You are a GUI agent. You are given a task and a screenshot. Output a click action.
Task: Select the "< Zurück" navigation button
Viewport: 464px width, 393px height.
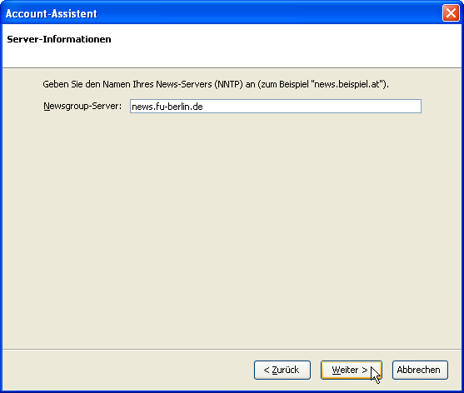(282, 370)
